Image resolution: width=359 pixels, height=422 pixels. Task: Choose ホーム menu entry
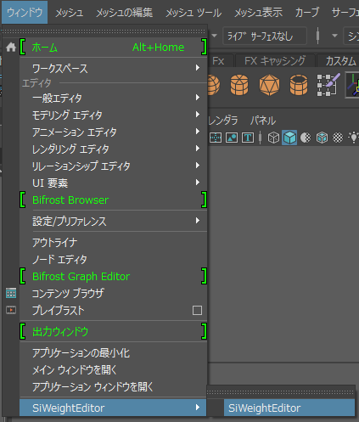113,47
